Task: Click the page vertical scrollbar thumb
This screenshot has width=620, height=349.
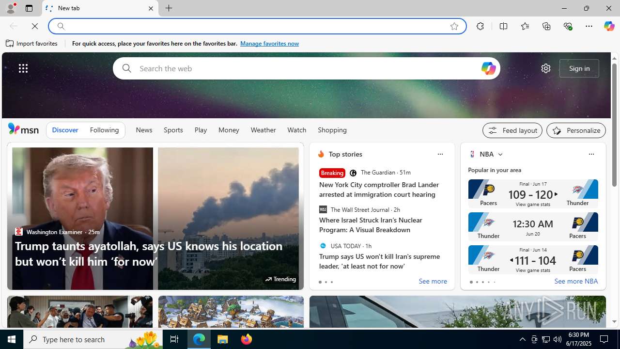Action: point(614,125)
